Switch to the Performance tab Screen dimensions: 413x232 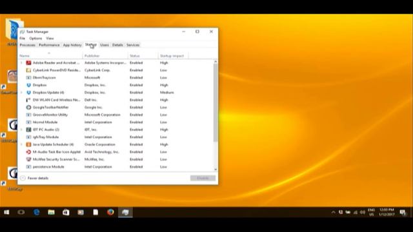(x=49, y=45)
